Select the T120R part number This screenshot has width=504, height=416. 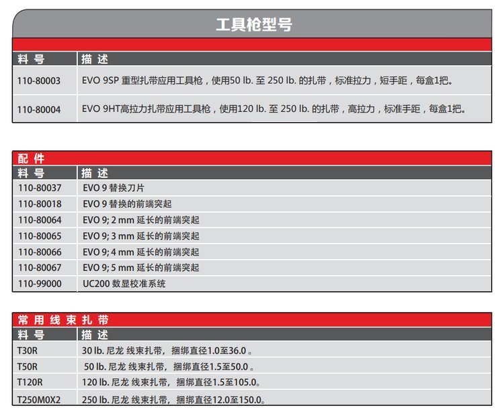[30, 382]
